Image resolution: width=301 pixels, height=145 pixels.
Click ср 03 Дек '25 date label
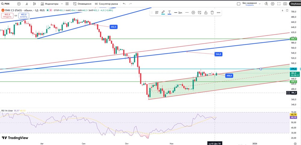tap(215, 143)
